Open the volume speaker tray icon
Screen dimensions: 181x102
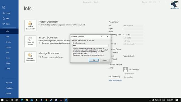coord(160,100)
